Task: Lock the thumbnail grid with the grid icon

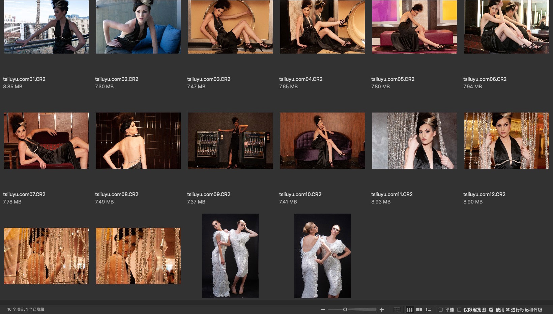Action: [x=397, y=310]
